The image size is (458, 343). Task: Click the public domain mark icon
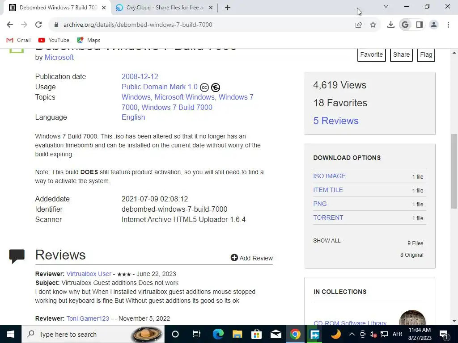pos(216,87)
